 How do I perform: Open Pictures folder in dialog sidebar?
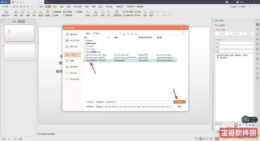click(x=72, y=73)
